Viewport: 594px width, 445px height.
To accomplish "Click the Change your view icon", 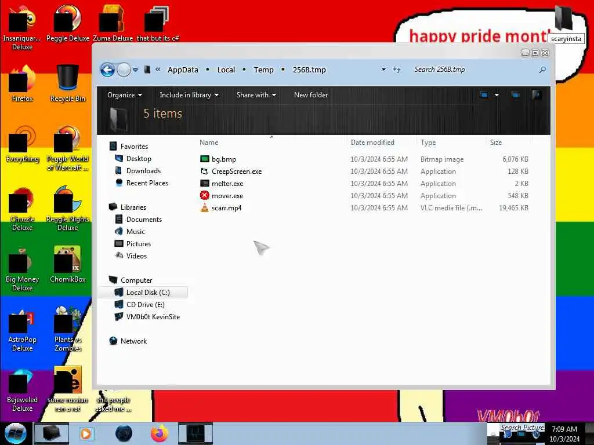I will [x=484, y=94].
